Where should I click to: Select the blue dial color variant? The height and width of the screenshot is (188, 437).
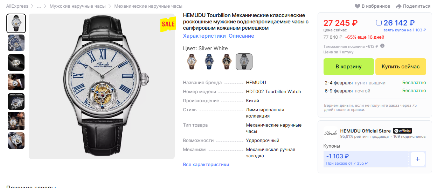coord(209,62)
